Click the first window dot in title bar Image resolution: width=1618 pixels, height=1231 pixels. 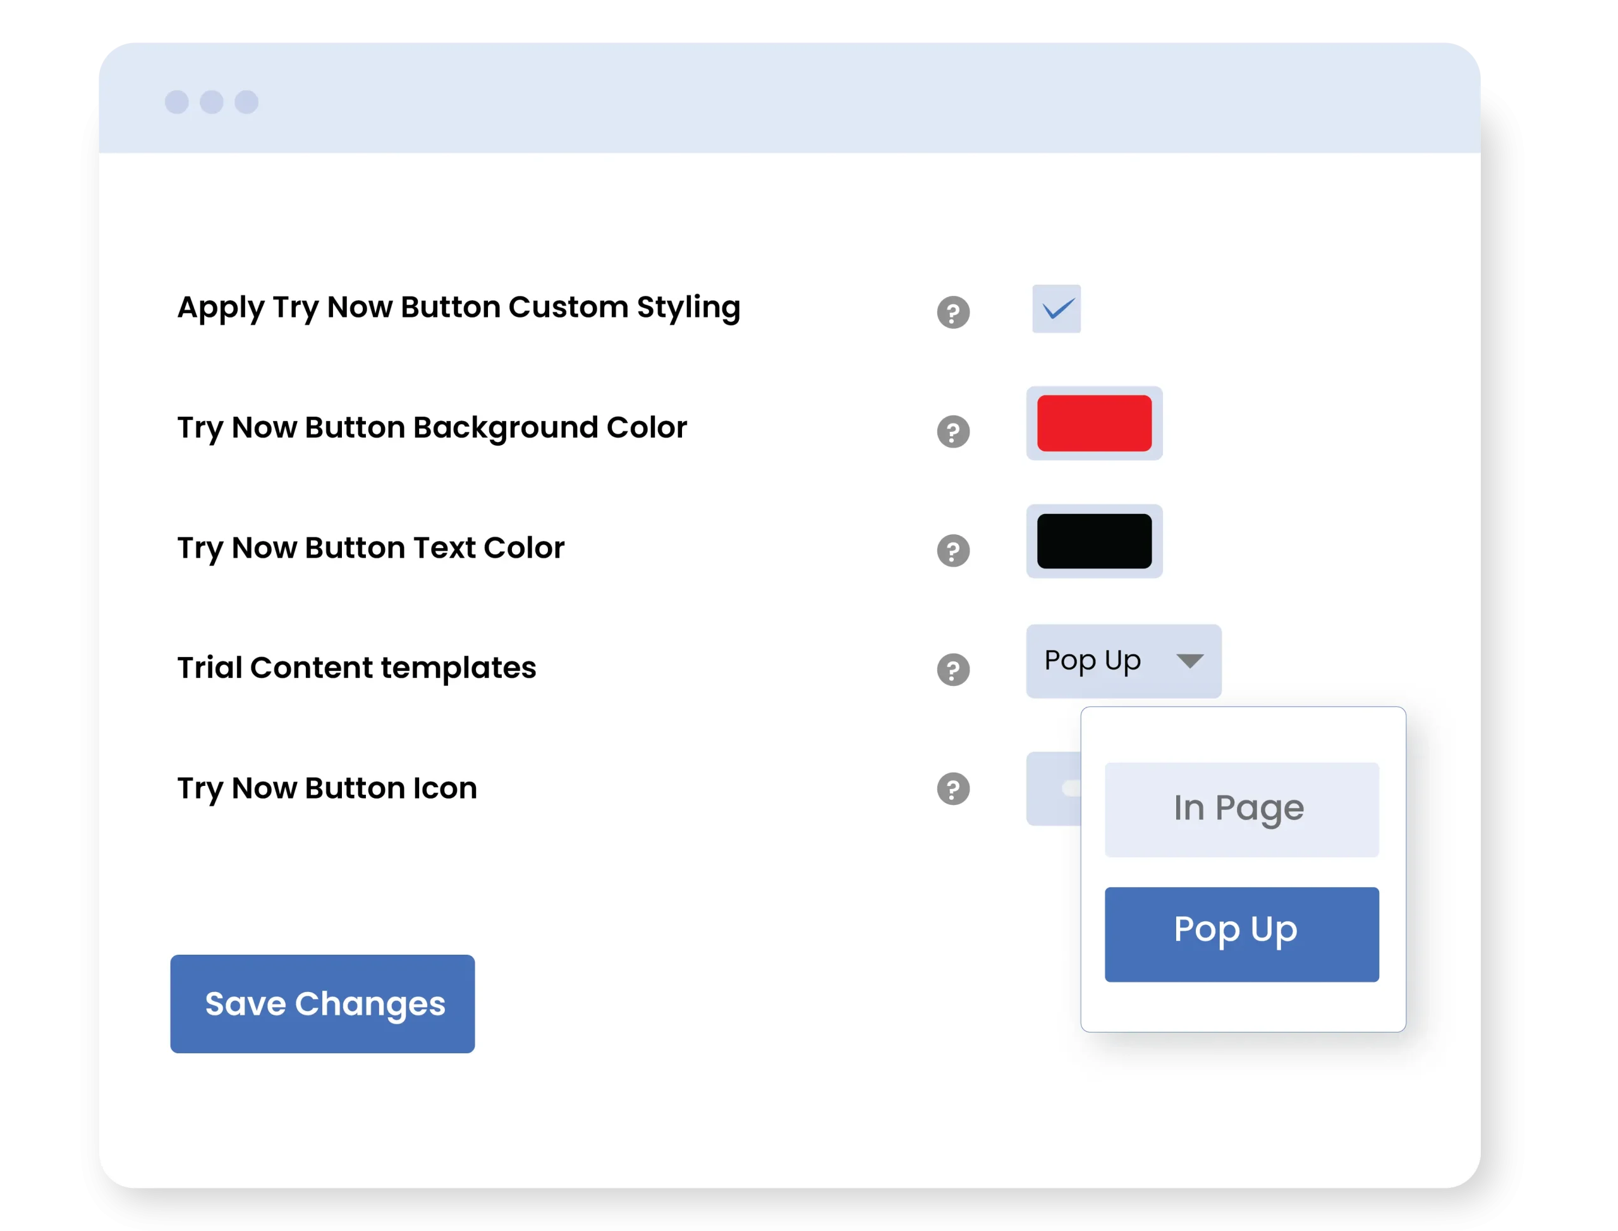tap(176, 102)
